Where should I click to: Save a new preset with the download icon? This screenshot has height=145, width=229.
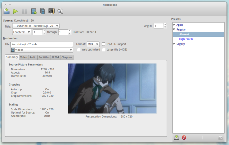point(176,137)
